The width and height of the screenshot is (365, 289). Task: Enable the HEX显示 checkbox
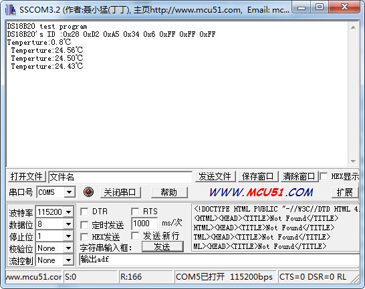[324, 176]
